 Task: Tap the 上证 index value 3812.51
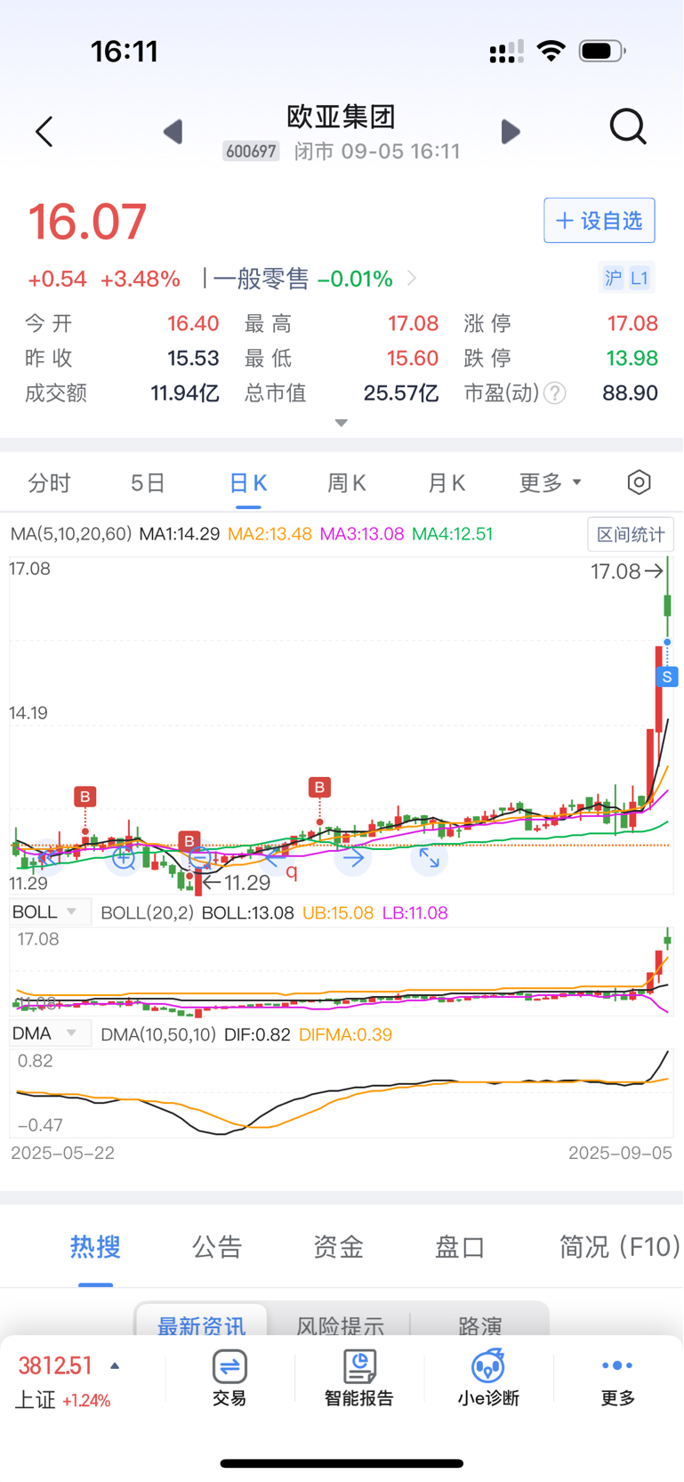click(55, 1366)
